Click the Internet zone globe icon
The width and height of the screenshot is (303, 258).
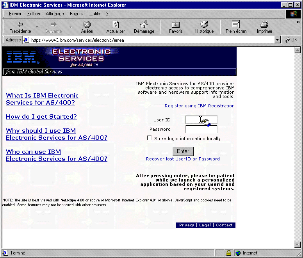tap(238, 253)
